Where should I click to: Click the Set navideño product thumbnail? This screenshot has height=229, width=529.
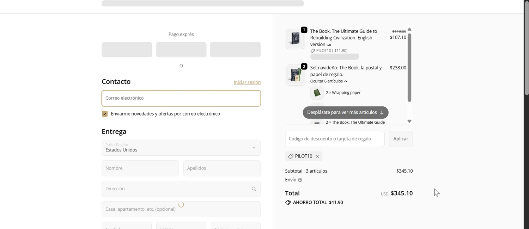point(295,75)
